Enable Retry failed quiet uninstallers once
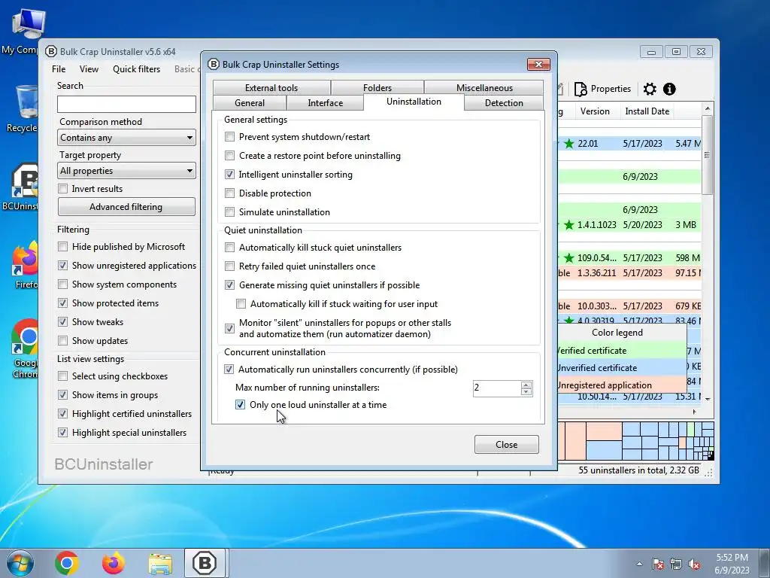This screenshot has width=770, height=578. tap(229, 266)
